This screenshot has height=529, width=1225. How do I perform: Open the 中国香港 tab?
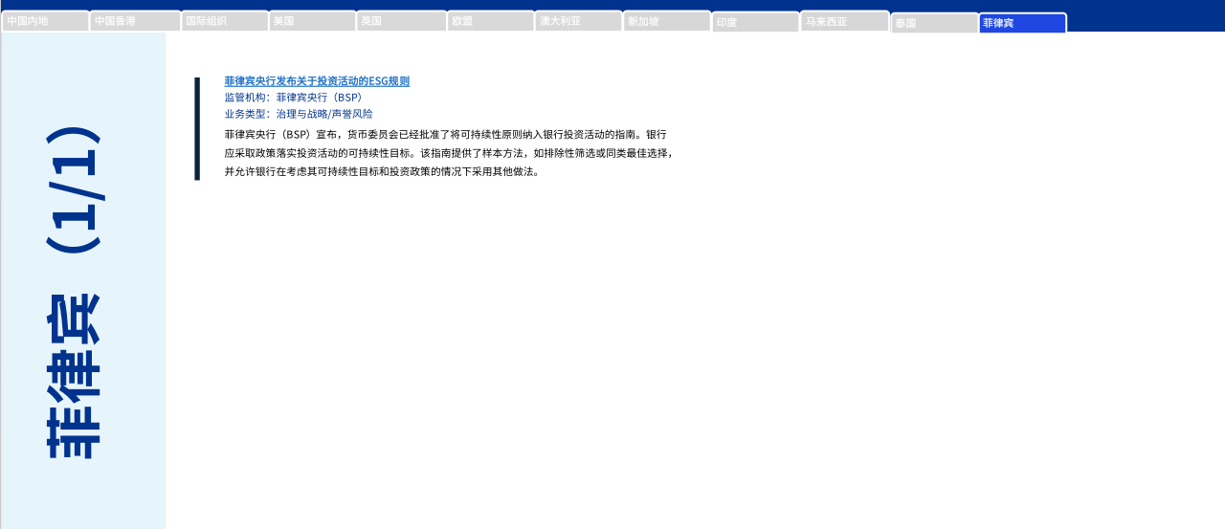pos(135,21)
